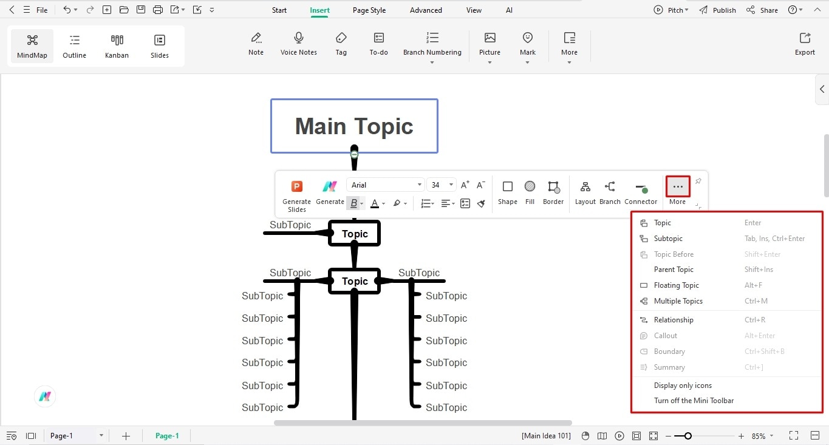Click the Open folder icon
The height and width of the screenshot is (445, 829).
(124, 10)
